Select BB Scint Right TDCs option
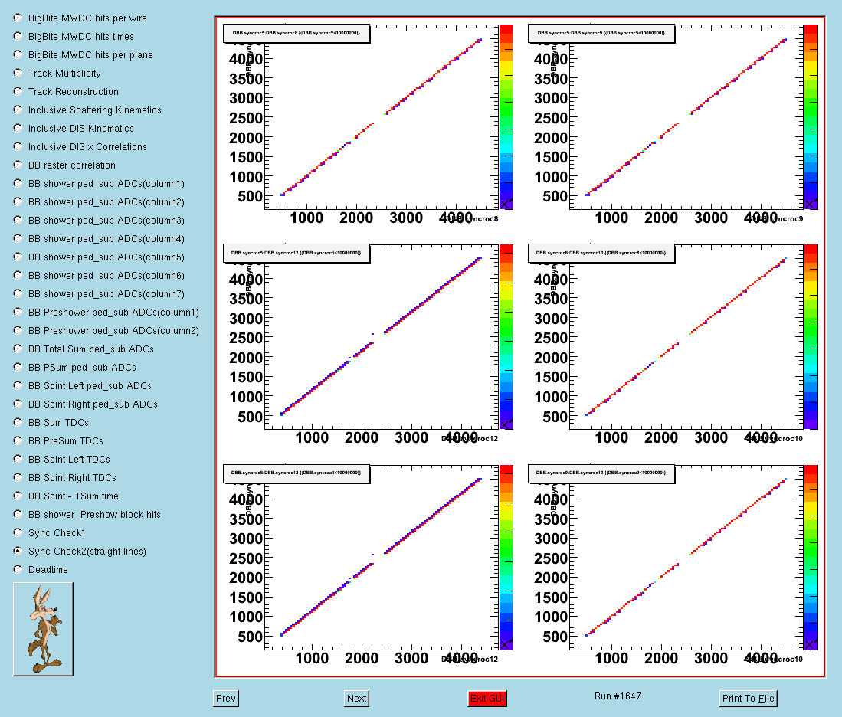842x717 pixels. coord(18,477)
